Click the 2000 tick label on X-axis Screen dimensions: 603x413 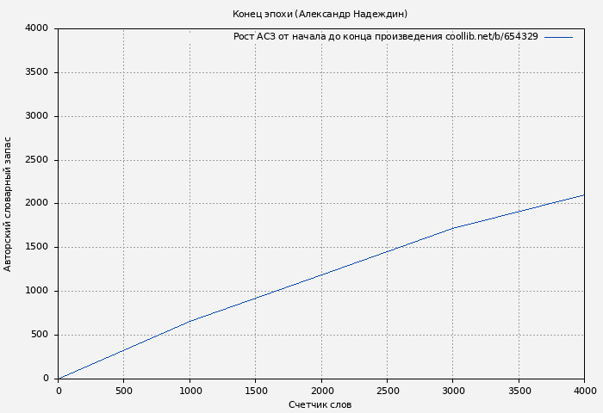[x=321, y=391]
